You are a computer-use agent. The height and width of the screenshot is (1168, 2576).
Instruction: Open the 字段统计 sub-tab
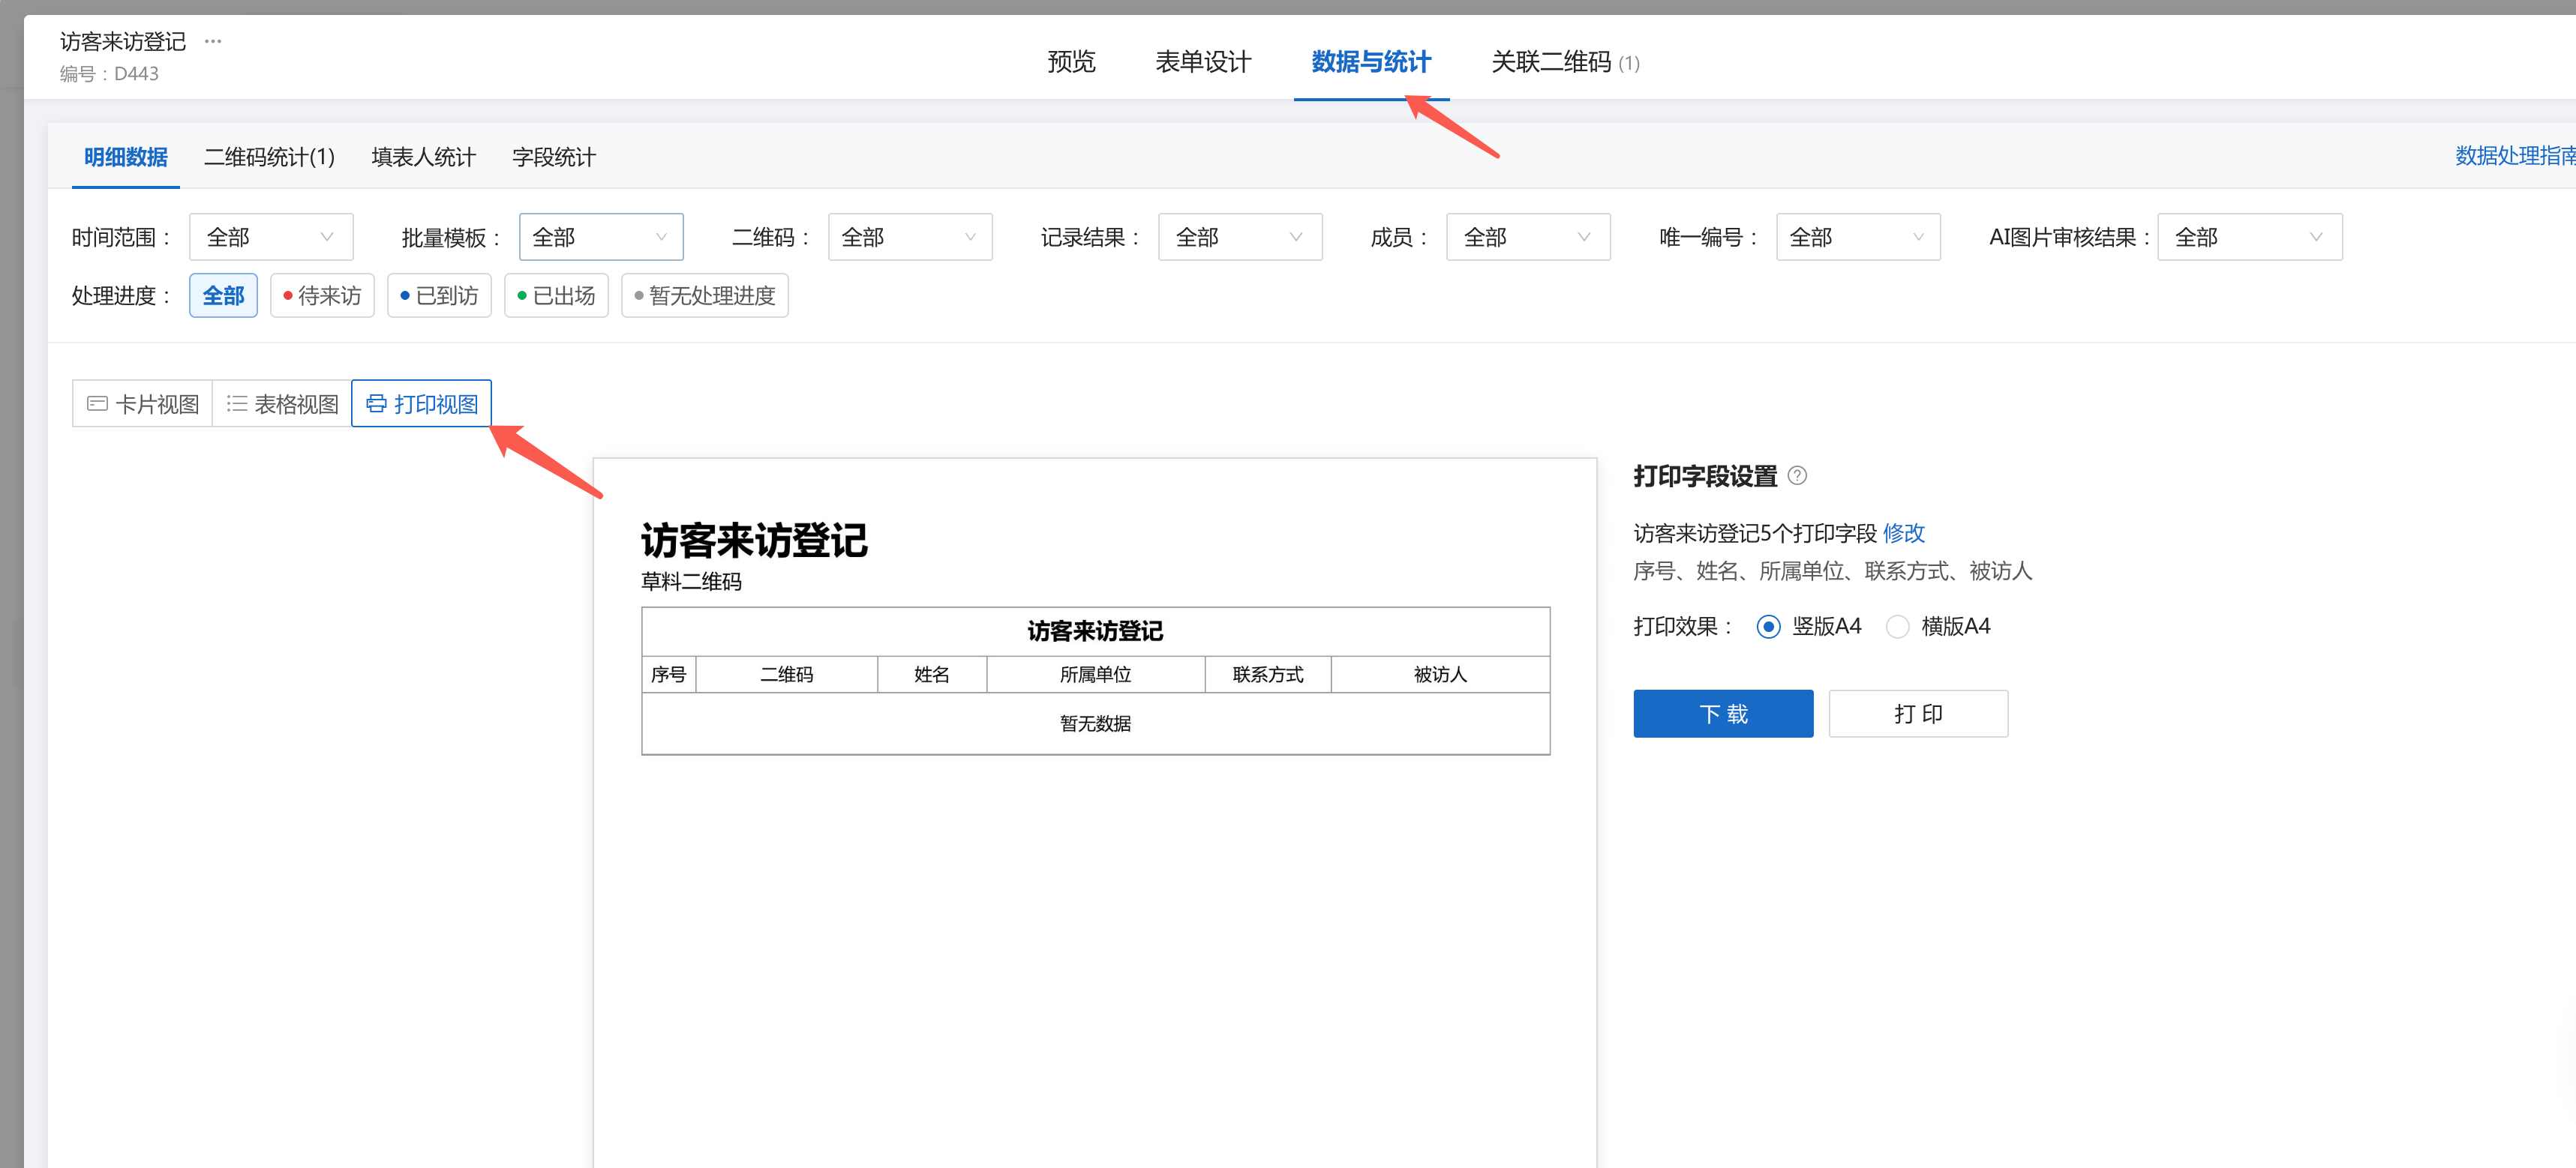(554, 157)
